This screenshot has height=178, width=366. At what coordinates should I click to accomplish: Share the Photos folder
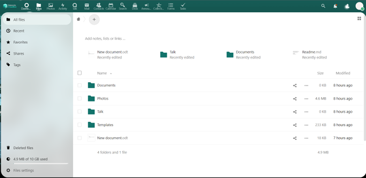coord(295,99)
